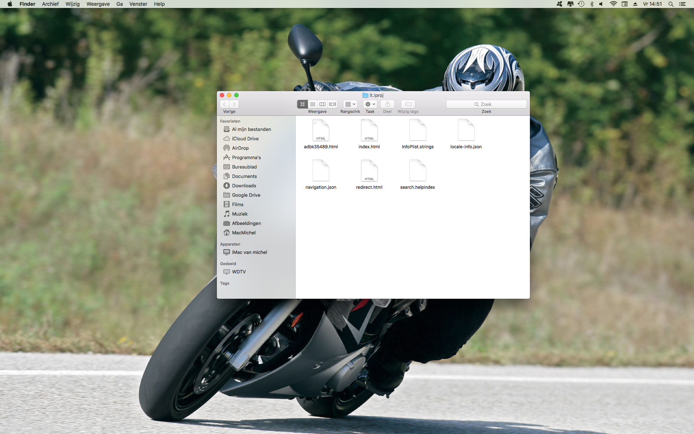Open the Taak gear action menu
The width and height of the screenshot is (694, 434).
tap(370, 104)
